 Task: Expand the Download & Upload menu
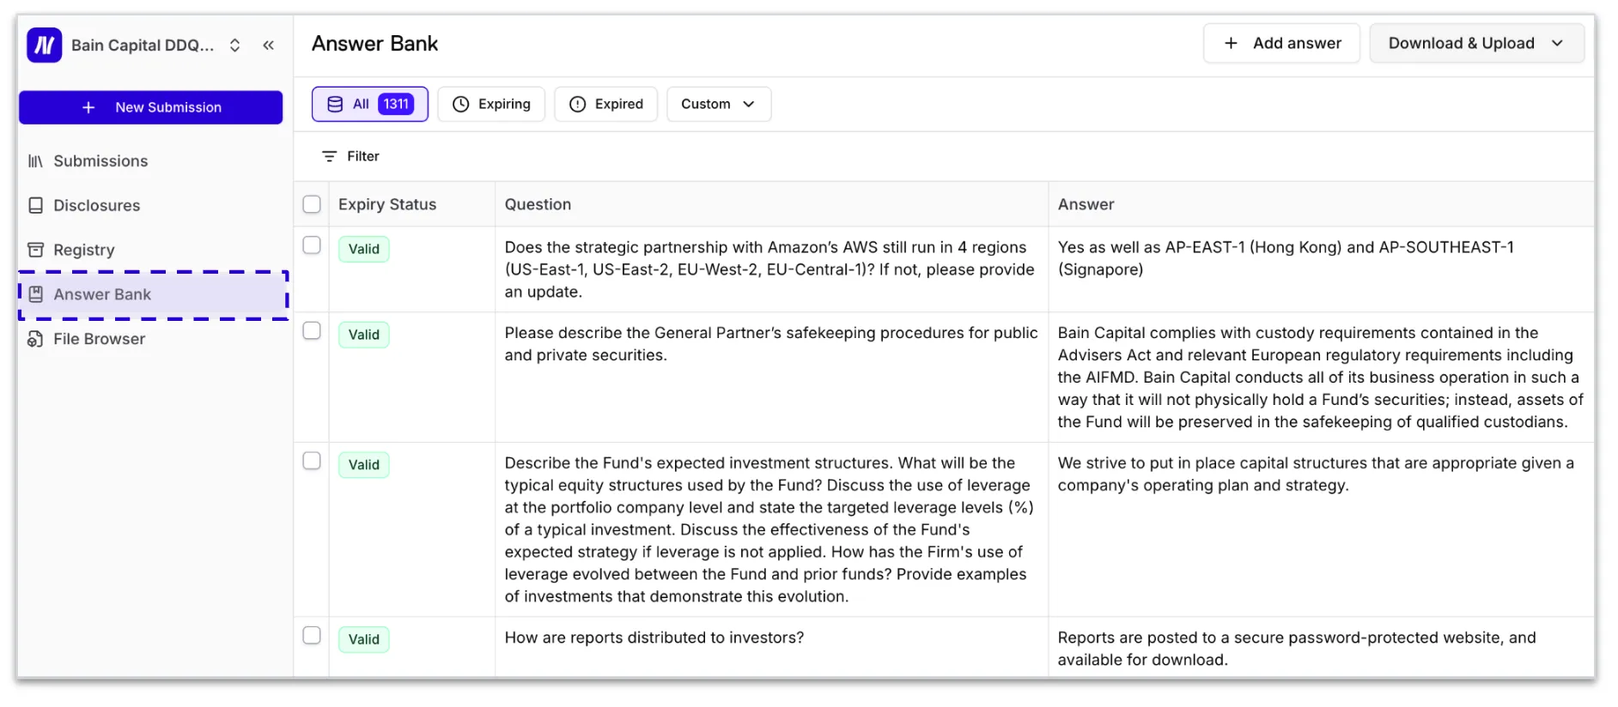1476,44
